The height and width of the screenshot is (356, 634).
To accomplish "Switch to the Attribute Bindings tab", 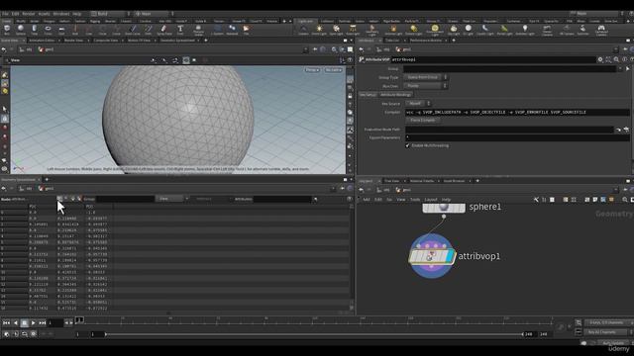I will [395, 95].
